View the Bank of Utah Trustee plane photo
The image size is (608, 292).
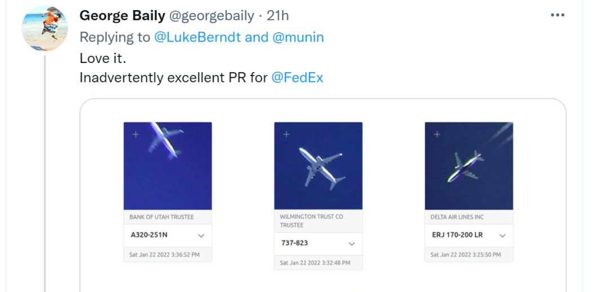point(168,166)
